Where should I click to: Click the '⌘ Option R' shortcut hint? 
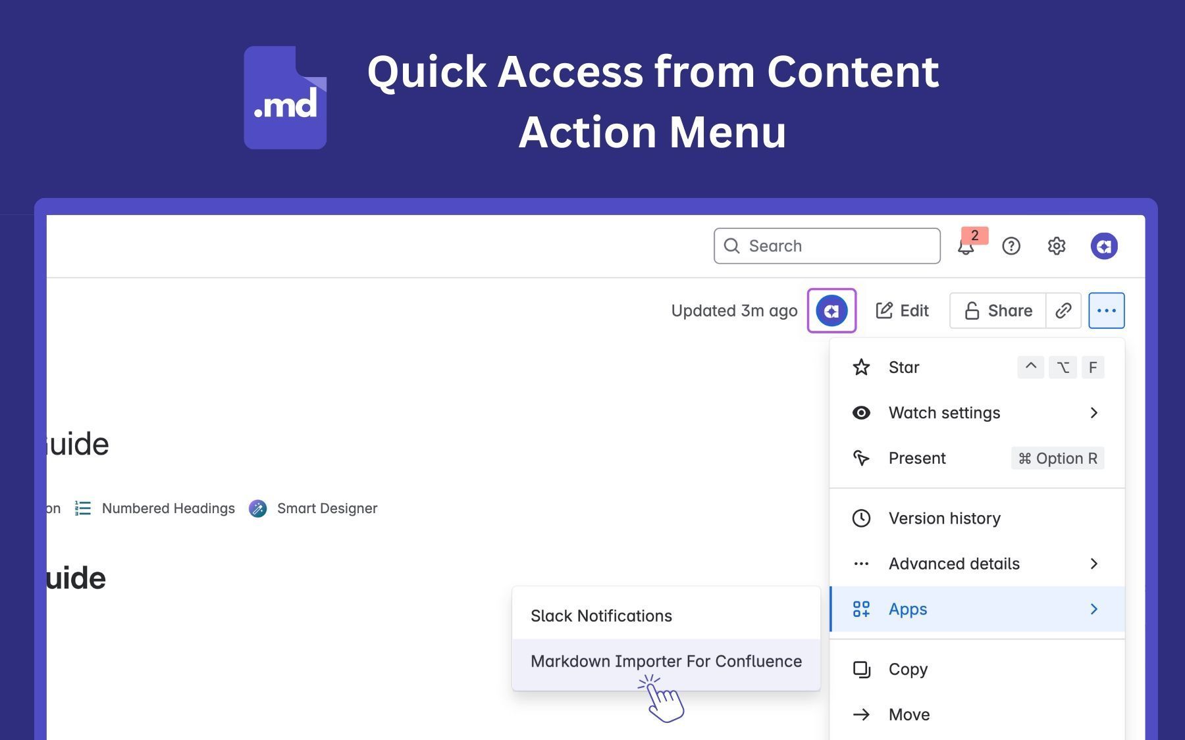1058,458
